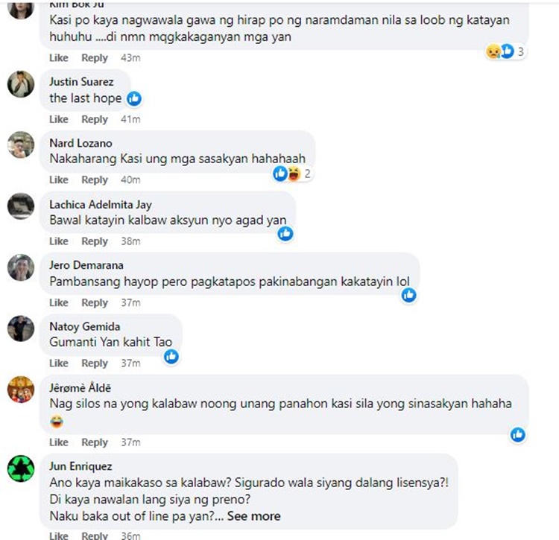
Task: Open like reaction on Lachica Adelmita Jay's comment
Action: tap(285, 234)
